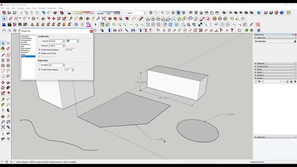This screenshot has height=167, width=297.
Task: Open the Camera menu
Action: coord(20,8)
